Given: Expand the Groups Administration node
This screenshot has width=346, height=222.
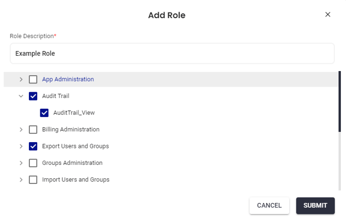Looking at the screenshot, I should [21, 163].
